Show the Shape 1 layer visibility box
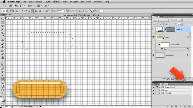Image resolution: width=193 pixels, height=108 pixels. pyautogui.click(x=153, y=29)
